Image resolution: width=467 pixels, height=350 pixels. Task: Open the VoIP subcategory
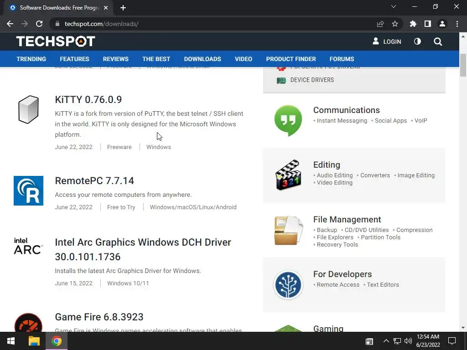[421, 120]
